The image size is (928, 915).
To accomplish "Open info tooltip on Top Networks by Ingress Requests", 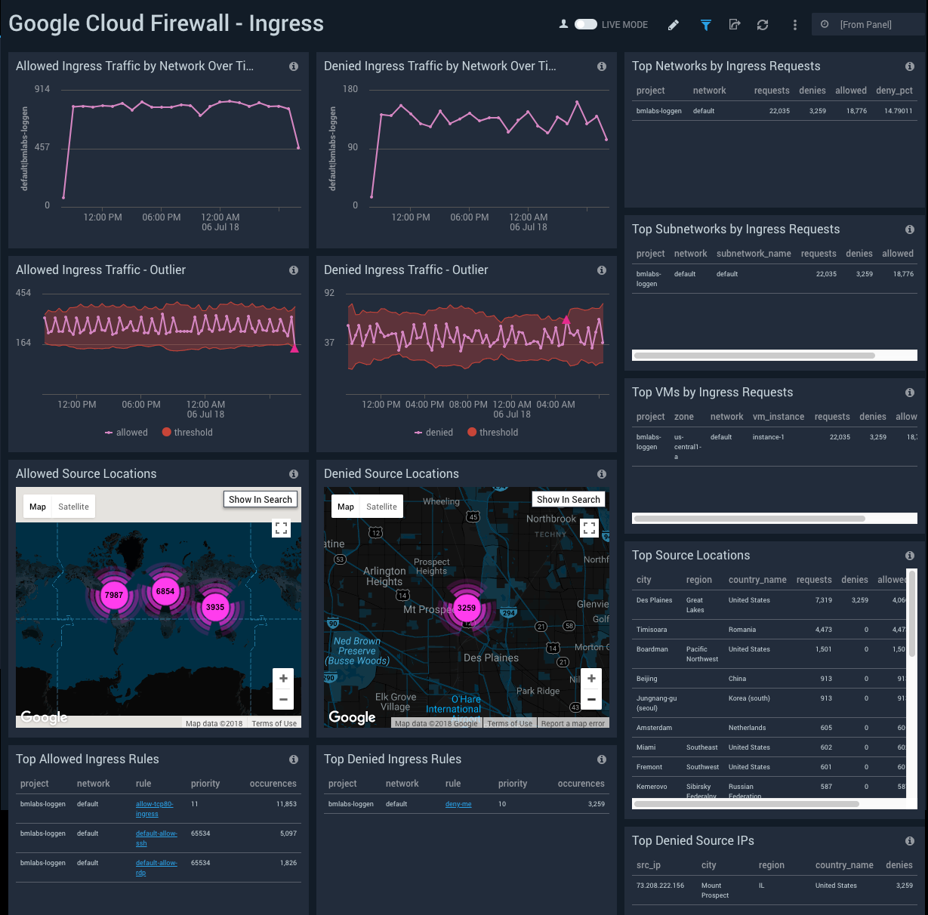I will 910,66.
